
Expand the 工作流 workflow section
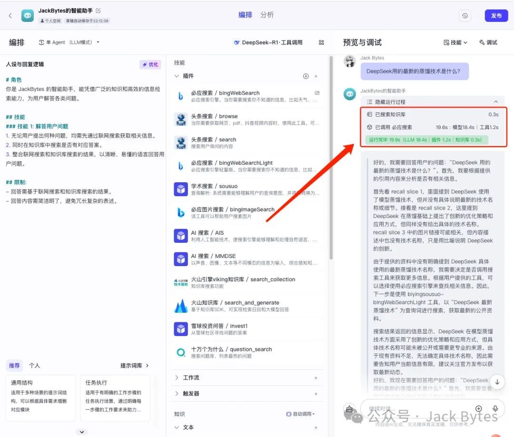[x=177, y=377]
